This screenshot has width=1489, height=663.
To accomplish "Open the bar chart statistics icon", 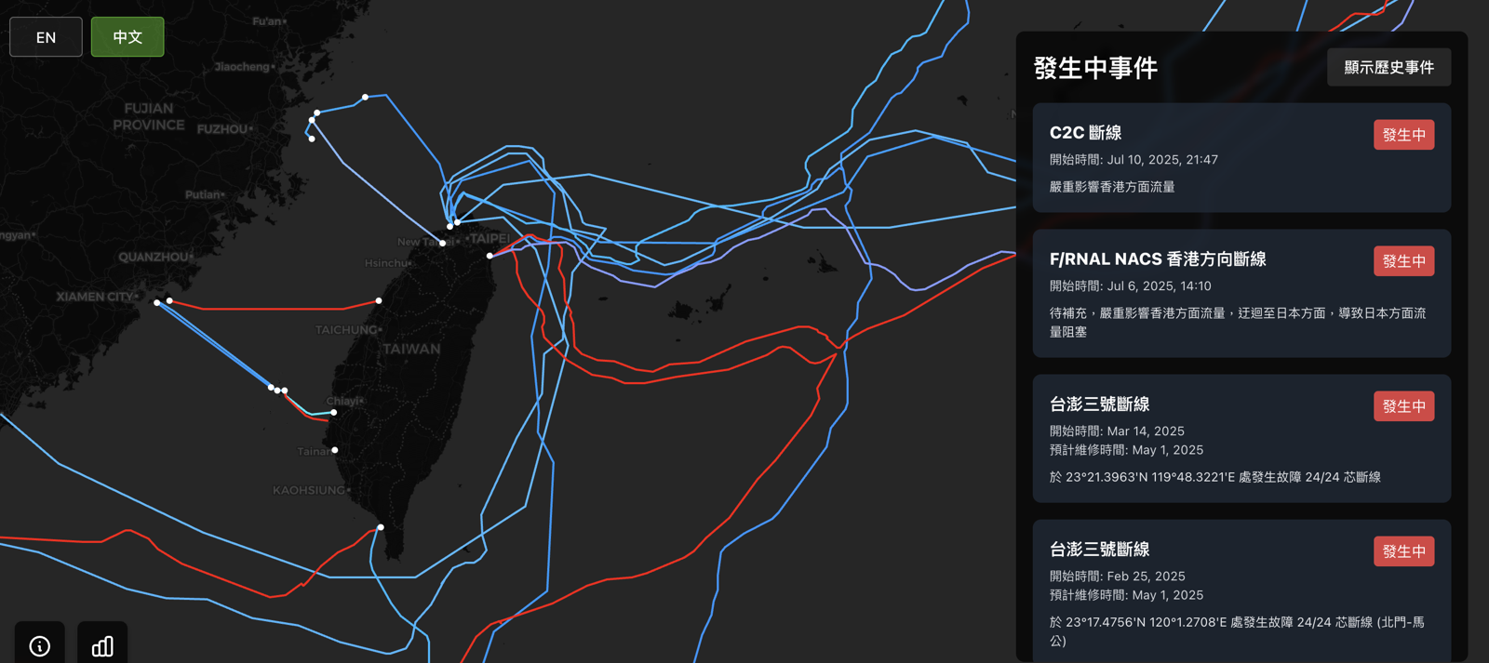I will 102,645.
